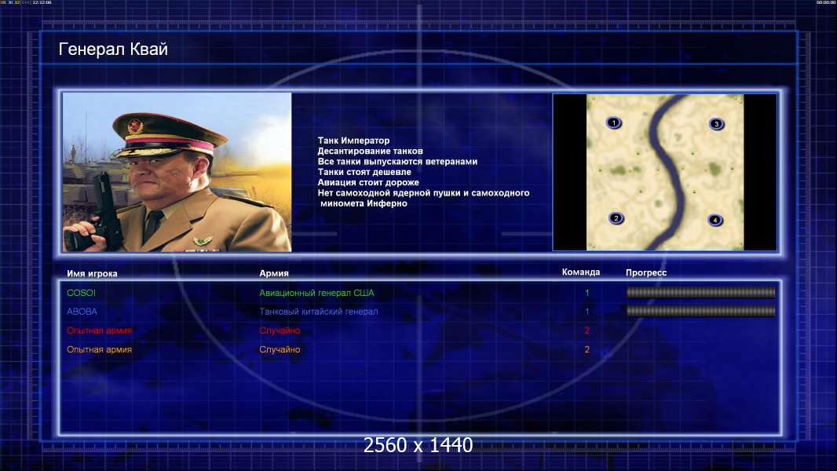Click the text 'Десантирование танков'
837x471 pixels.
tap(370, 151)
